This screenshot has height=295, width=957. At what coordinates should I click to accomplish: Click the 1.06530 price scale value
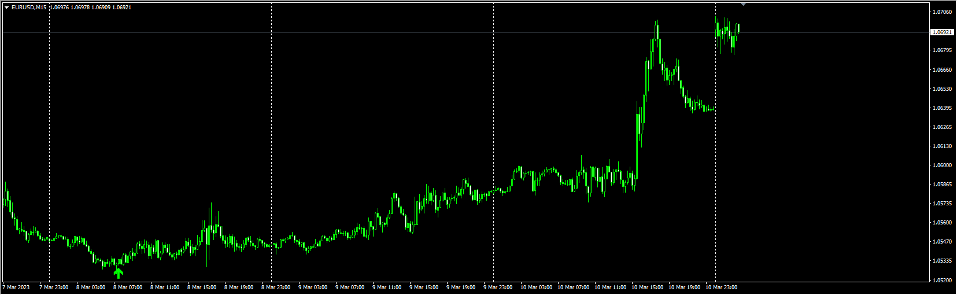pos(943,89)
